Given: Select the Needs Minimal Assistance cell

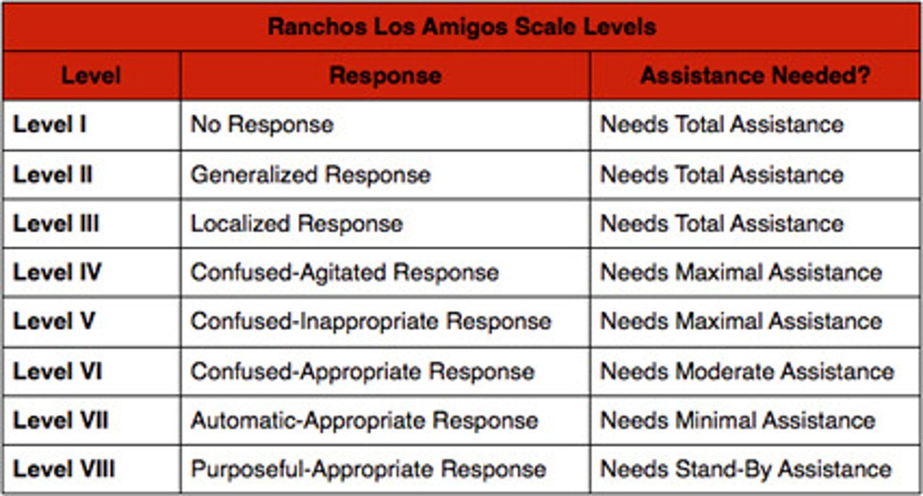Looking at the screenshot, I should pos(738,420).
